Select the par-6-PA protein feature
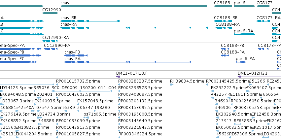The width and height of the screenshot is (281, 139). (241, 62)
